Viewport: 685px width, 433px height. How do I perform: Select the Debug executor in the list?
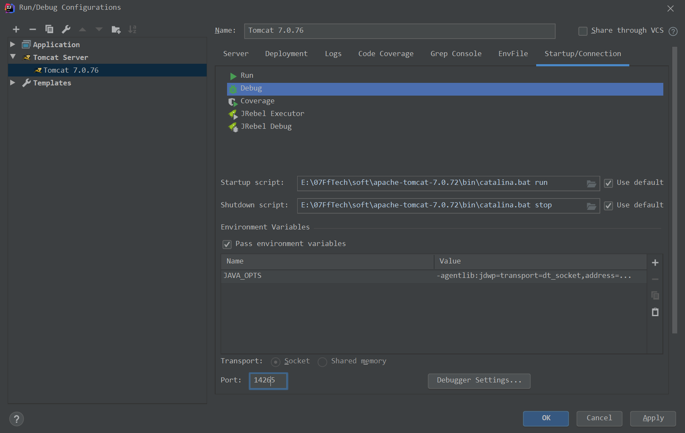coord(445,89)
